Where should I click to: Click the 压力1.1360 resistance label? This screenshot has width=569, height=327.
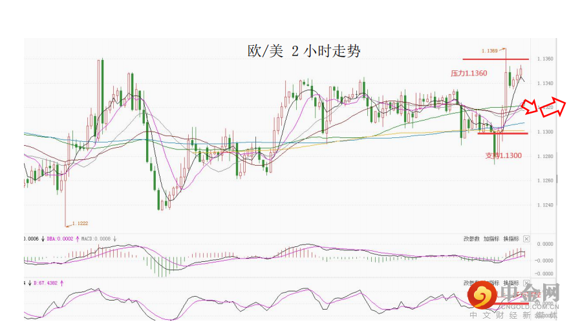tap(469, 73)
